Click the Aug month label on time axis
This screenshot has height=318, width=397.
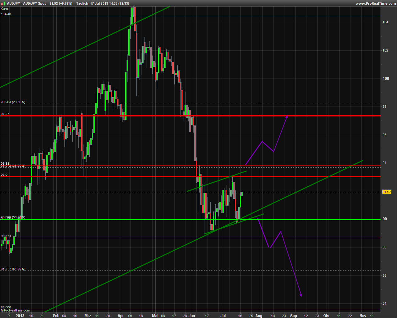coord(259,316)
